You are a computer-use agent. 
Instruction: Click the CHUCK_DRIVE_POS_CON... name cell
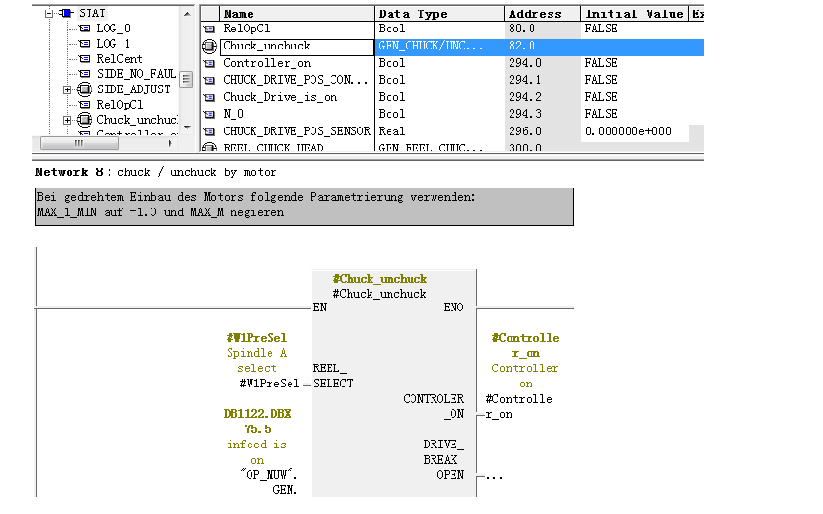click(297, 80)
